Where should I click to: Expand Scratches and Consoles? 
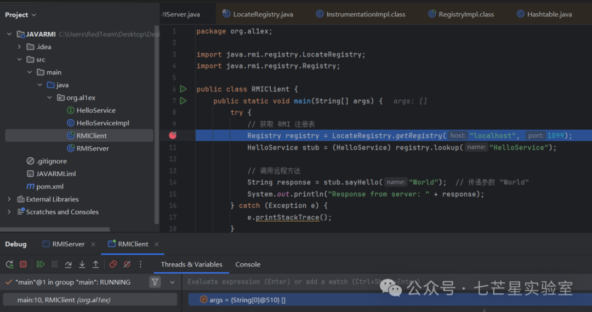tap(9, 212)
